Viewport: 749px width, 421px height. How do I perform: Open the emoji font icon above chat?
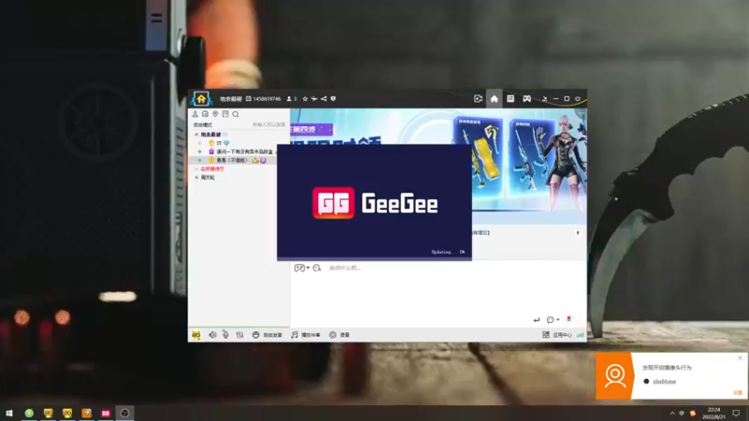coord(316,268)
